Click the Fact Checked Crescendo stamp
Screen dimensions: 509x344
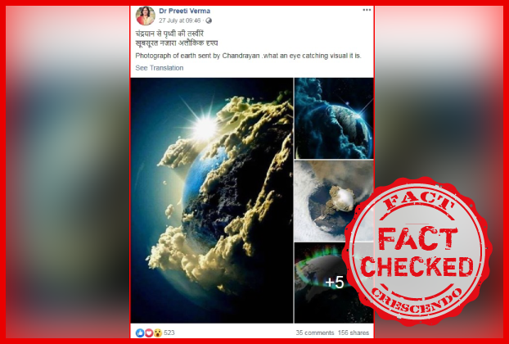click(417, 251)
